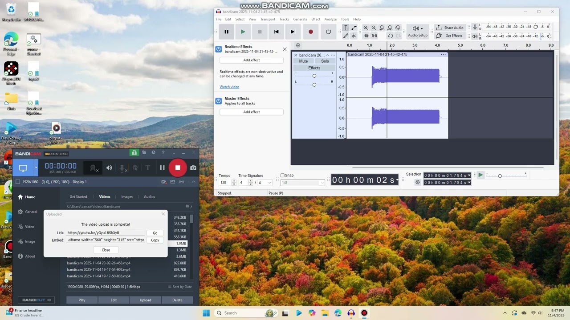This screenshot has width=570, height=320.
Task: Click Add effect under Realtime Effects
Action: 252,60
